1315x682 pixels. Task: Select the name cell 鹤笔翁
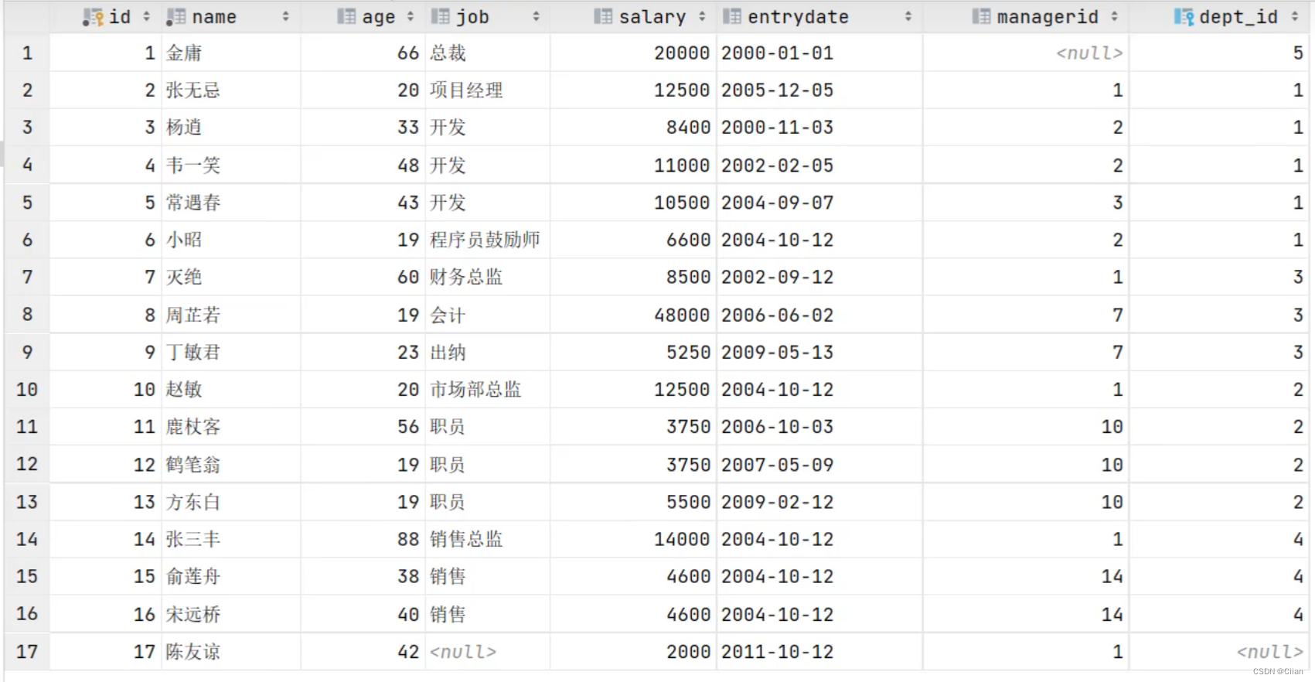pos(230,465)
